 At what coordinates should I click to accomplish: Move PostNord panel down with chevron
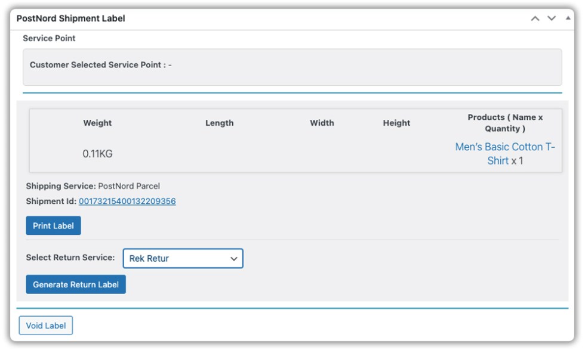[552, 18]
